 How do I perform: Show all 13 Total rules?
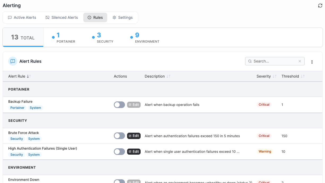pyautogui.click(x=23, y=37)
